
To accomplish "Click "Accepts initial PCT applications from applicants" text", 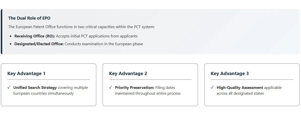I will click(97, 36).
